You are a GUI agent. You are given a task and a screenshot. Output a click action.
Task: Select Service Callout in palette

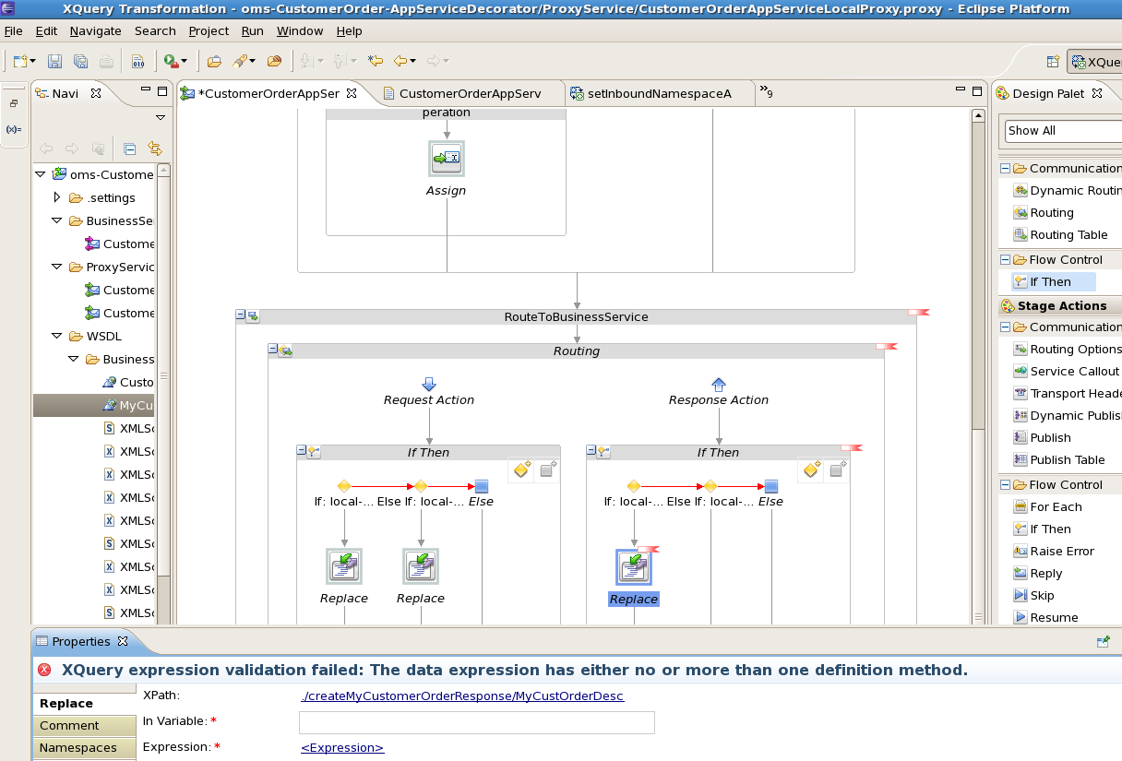point(1067,371)
